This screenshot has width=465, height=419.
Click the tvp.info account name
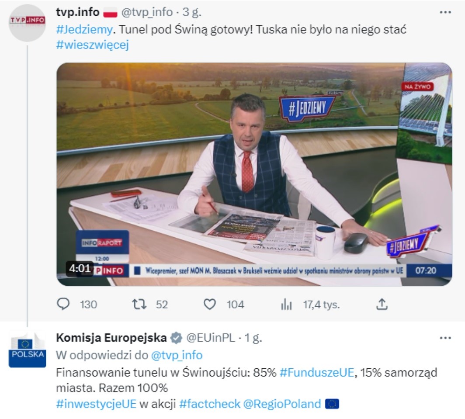pos(78,12)
